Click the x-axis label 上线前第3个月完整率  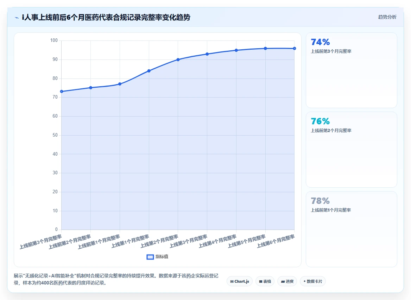40,242
